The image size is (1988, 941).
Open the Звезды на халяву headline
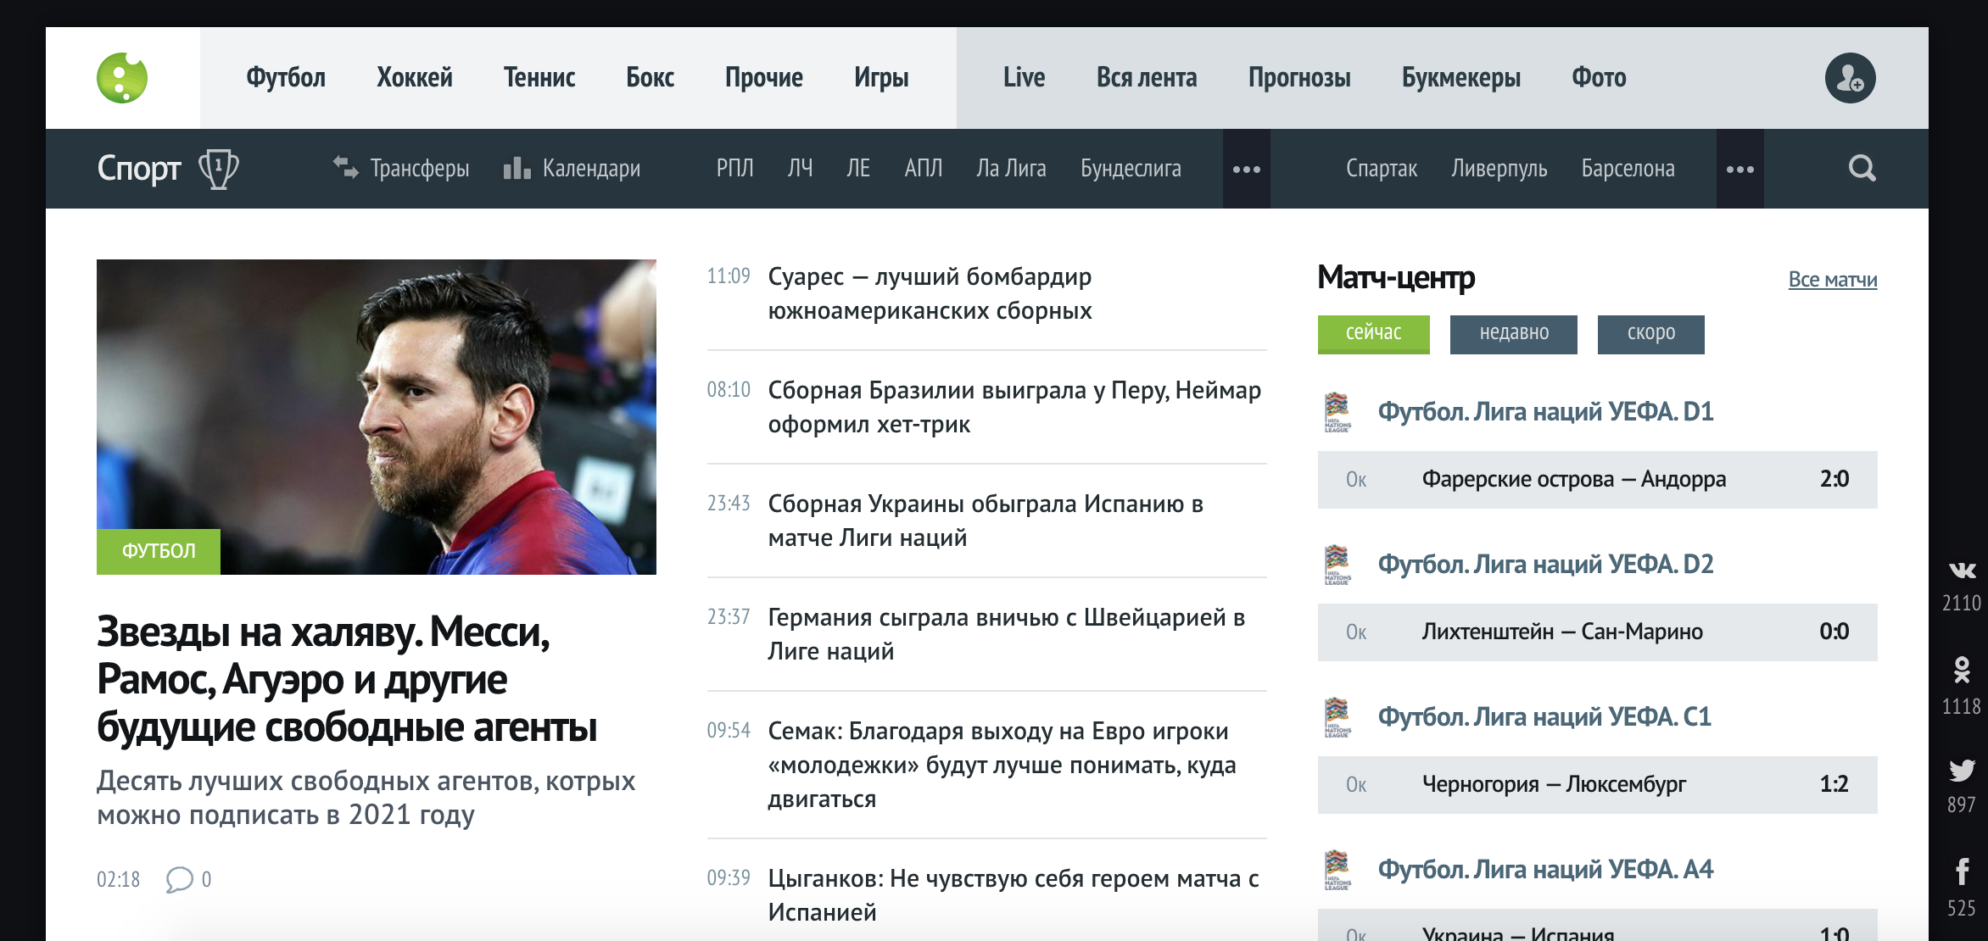(x=347, y=679)
